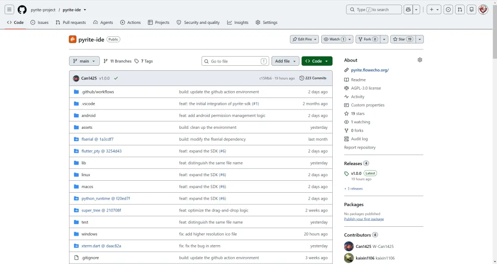Open the create new plus dropdown

coord(434,10)
